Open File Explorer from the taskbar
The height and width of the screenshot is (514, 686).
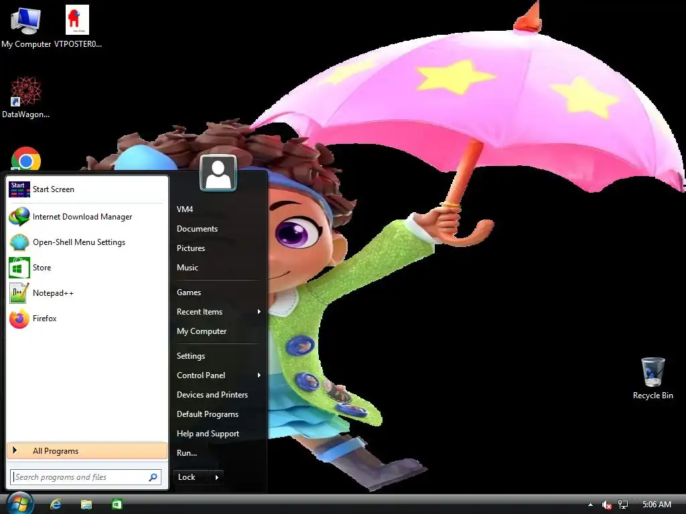click(x=86, y=505)
